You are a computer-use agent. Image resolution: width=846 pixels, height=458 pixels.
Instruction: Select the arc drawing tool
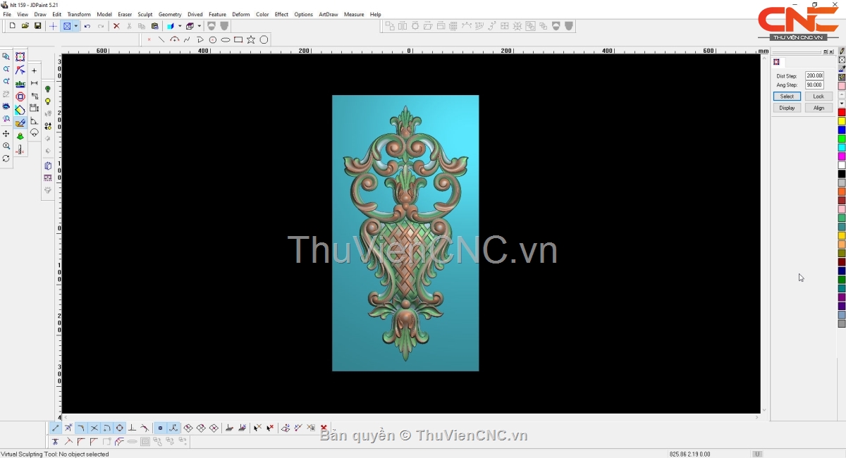(174, 39)
